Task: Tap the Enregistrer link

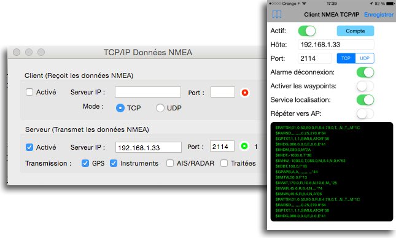Action: coord(379,15)
